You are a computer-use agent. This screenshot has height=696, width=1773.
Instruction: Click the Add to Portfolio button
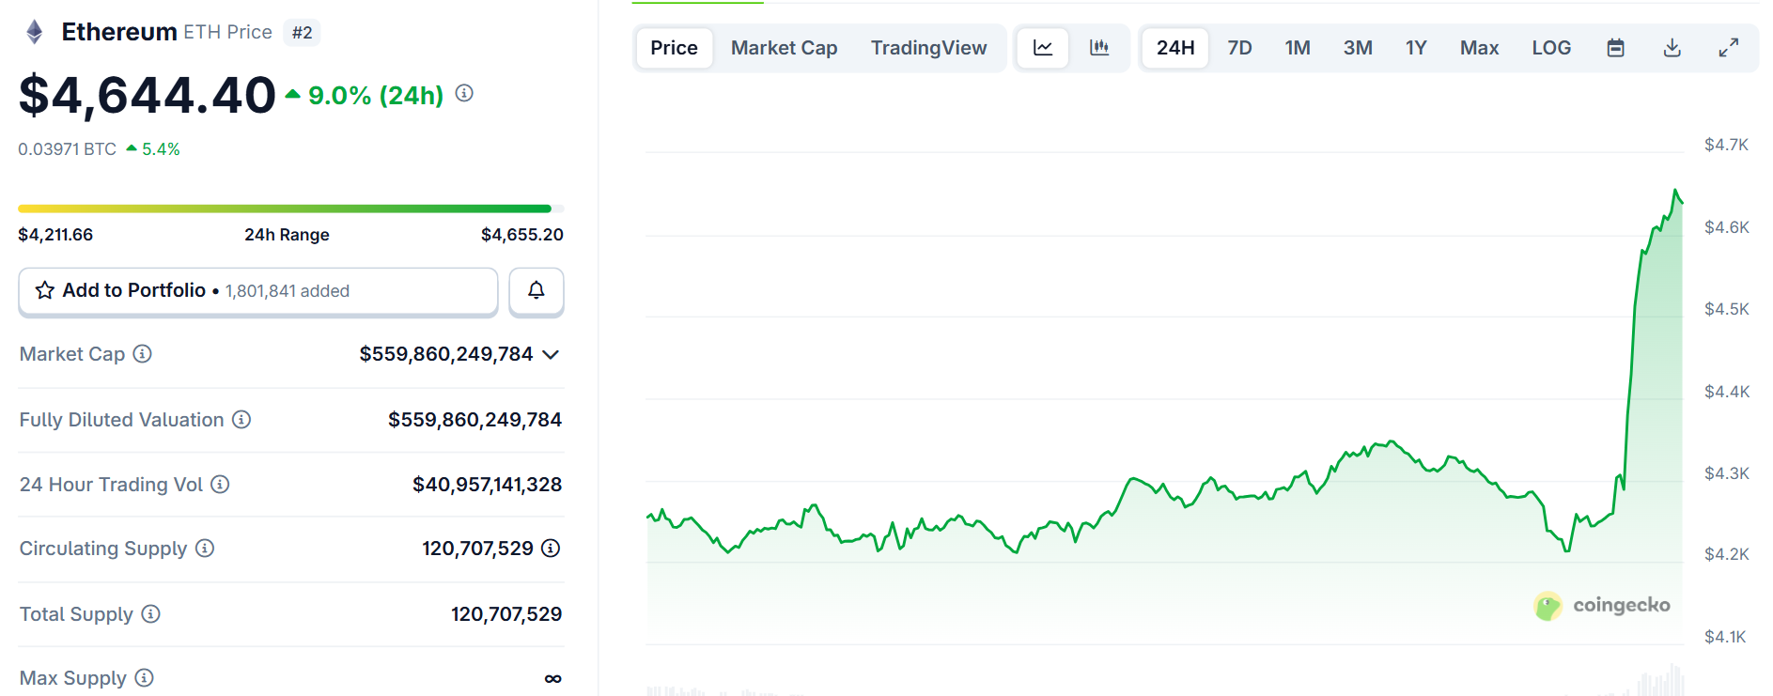[258, 291]
